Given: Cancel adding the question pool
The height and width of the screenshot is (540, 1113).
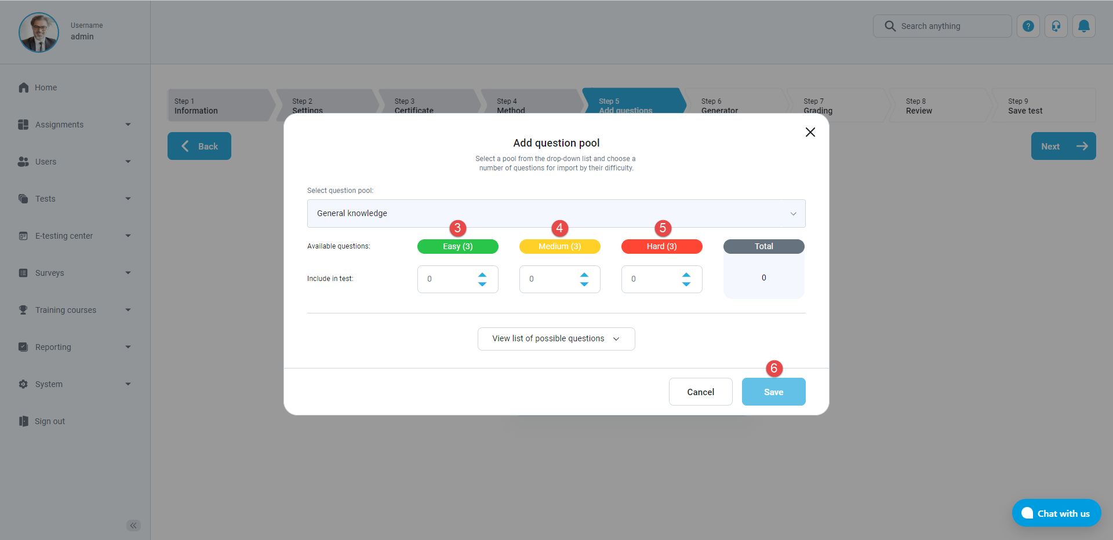Looking at the screenshot, I should tap(700, 392).
